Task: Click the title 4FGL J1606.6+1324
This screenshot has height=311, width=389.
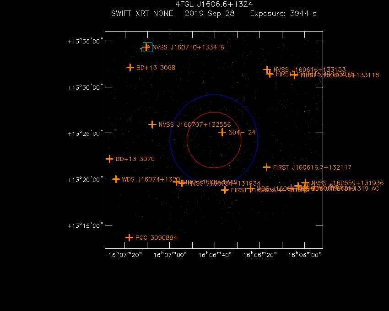Action: point(214,4)
